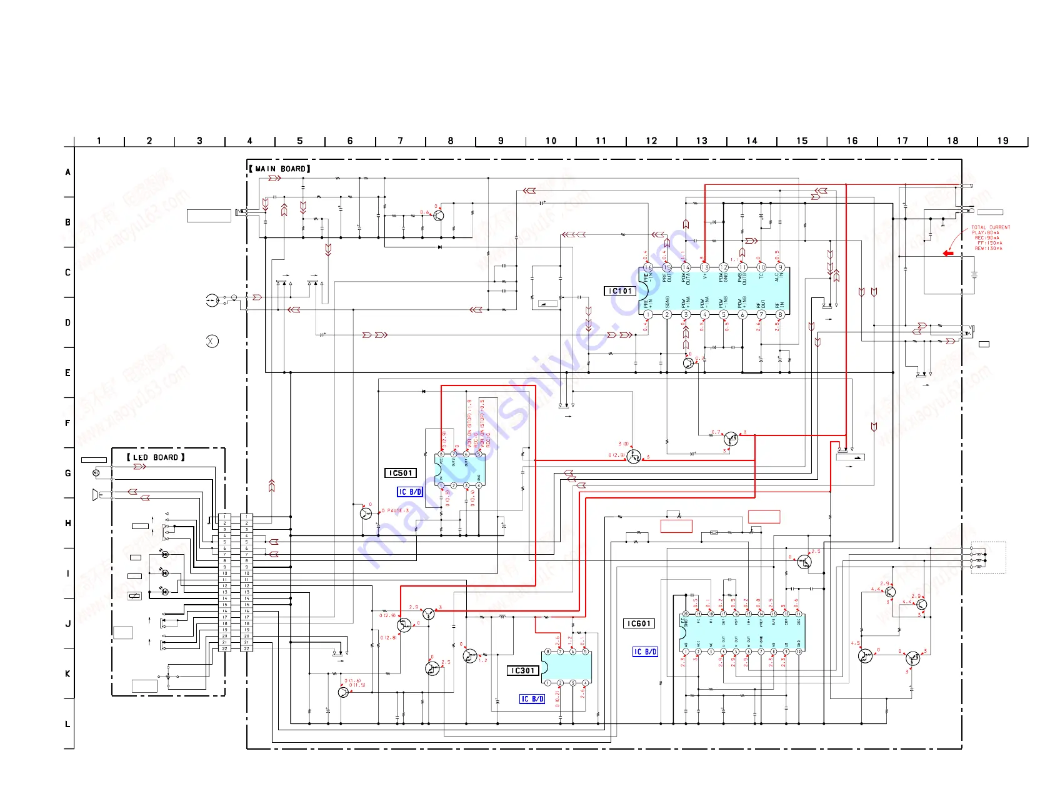Viewport: 1050px width, 789px height.
Task: Click column number 16 in the top ruler
Action: tap(852, 141)
